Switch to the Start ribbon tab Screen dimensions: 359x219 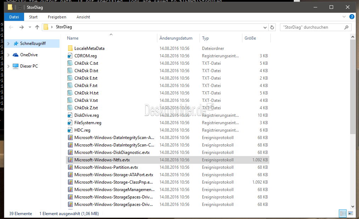tap(33, 17)
